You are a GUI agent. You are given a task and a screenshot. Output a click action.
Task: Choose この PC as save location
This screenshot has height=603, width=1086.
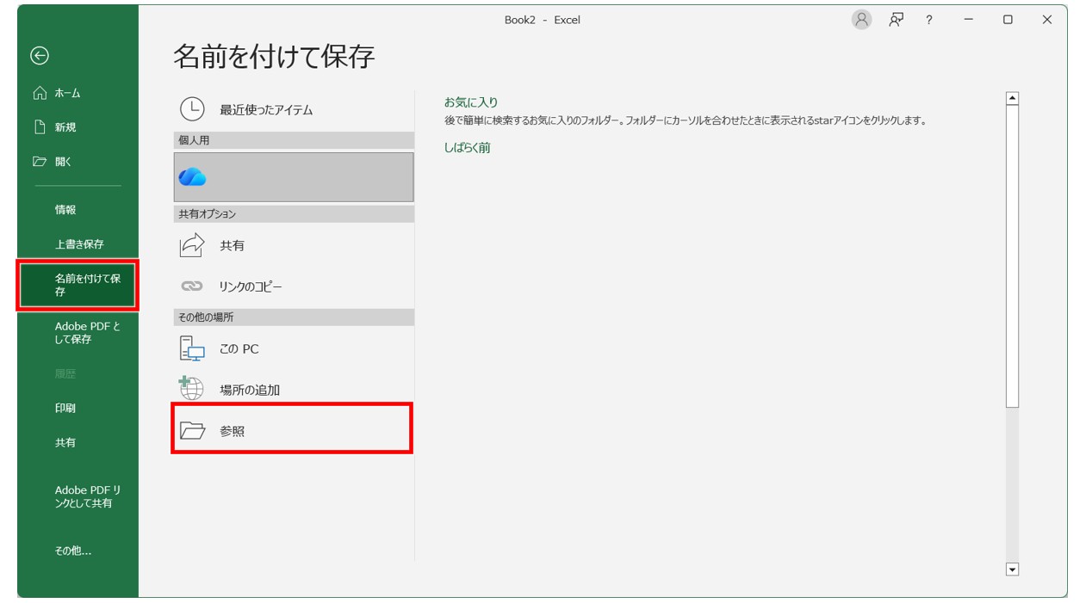[x=294, y=349]
